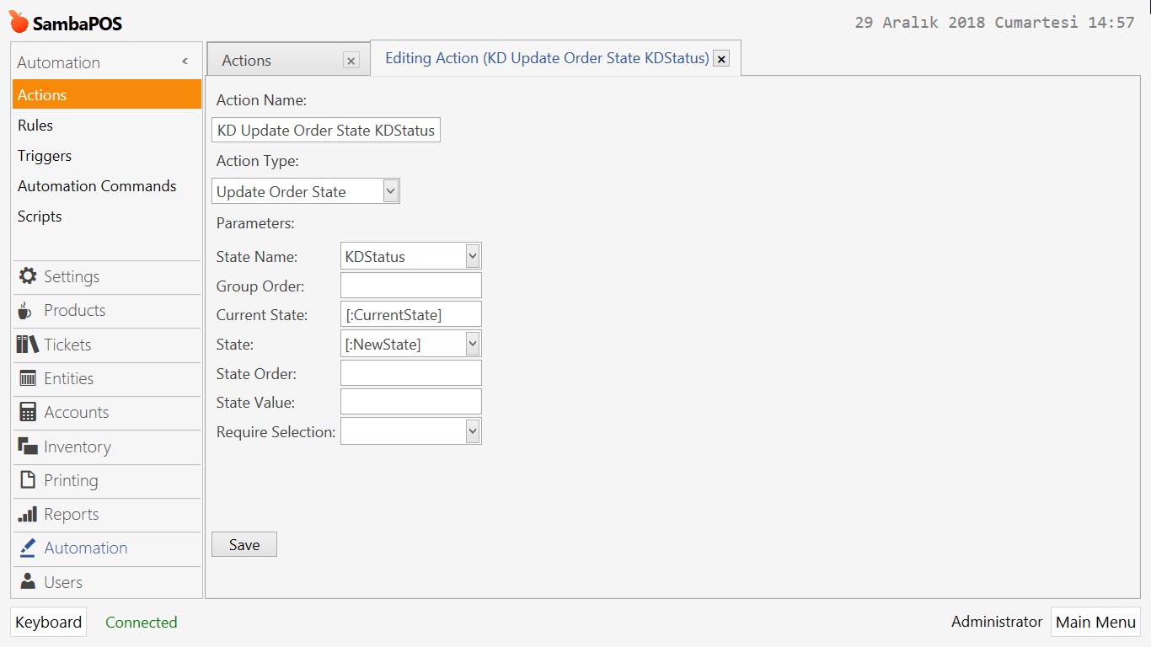Select the Entities icon in sidebar

point(28,378)
